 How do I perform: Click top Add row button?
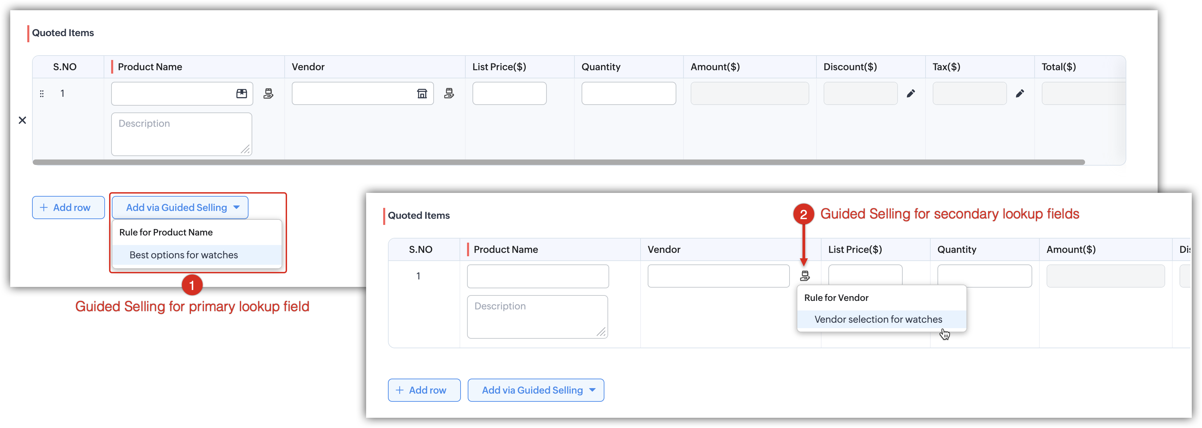[68, 208]
